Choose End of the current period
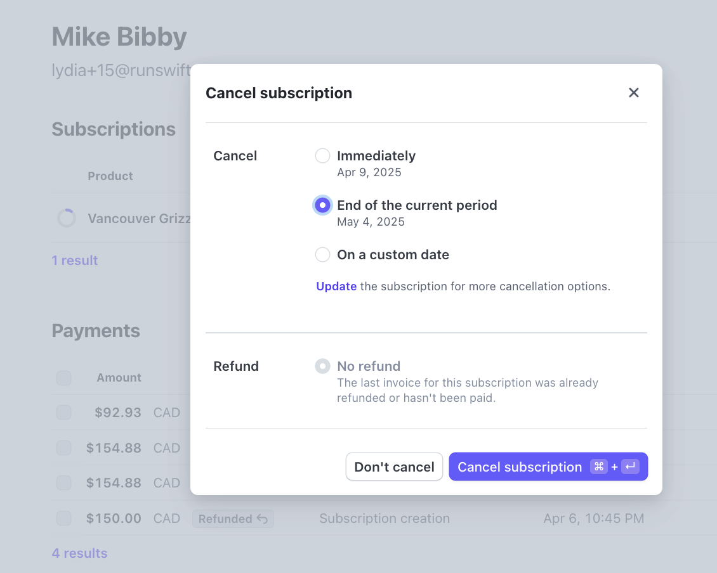717x573 pixels. click(323, 205)
